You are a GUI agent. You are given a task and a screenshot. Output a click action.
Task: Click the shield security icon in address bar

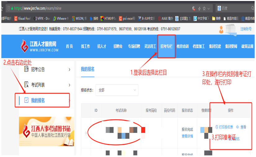coord(194,8)
